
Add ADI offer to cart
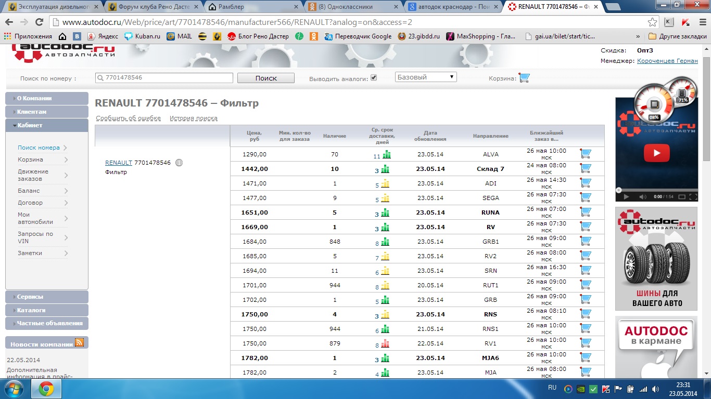(x=586, y=183)
